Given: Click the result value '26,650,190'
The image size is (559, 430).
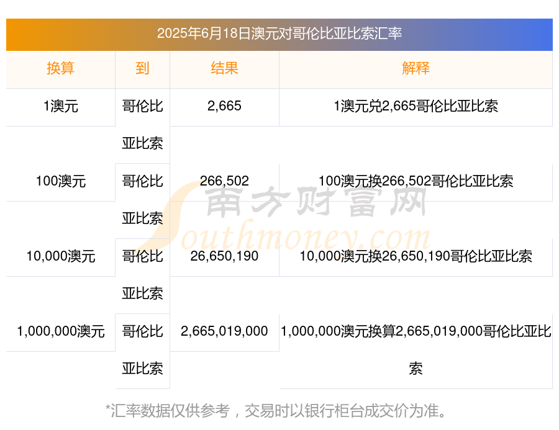Looking at the screenshot, I should 224,256.
